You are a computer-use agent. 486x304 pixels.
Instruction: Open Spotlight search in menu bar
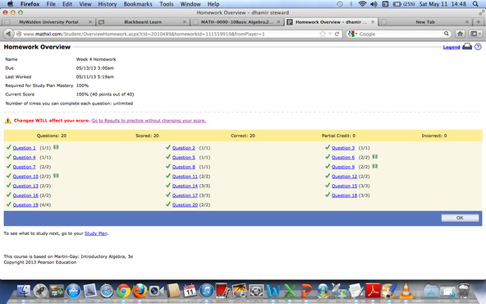[475, 4]
